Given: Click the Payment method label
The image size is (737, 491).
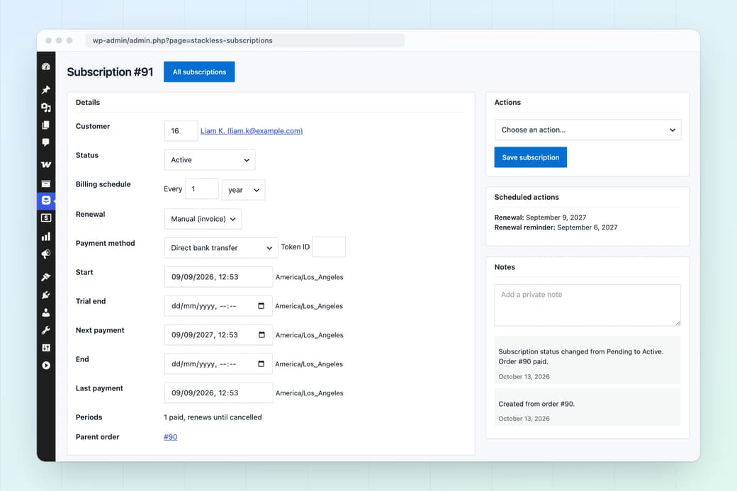Looking at the screenshot, I should coord(106,244).
